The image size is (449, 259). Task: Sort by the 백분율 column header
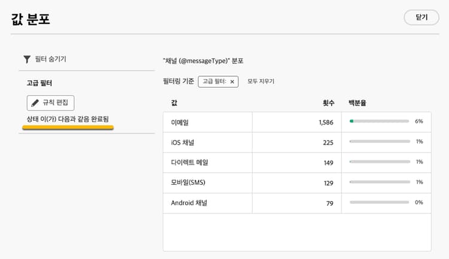[x=357, y=103]
